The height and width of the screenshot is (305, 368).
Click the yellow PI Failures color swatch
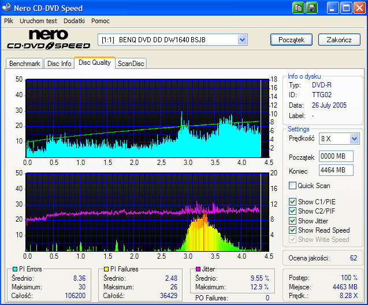point(106,269)
